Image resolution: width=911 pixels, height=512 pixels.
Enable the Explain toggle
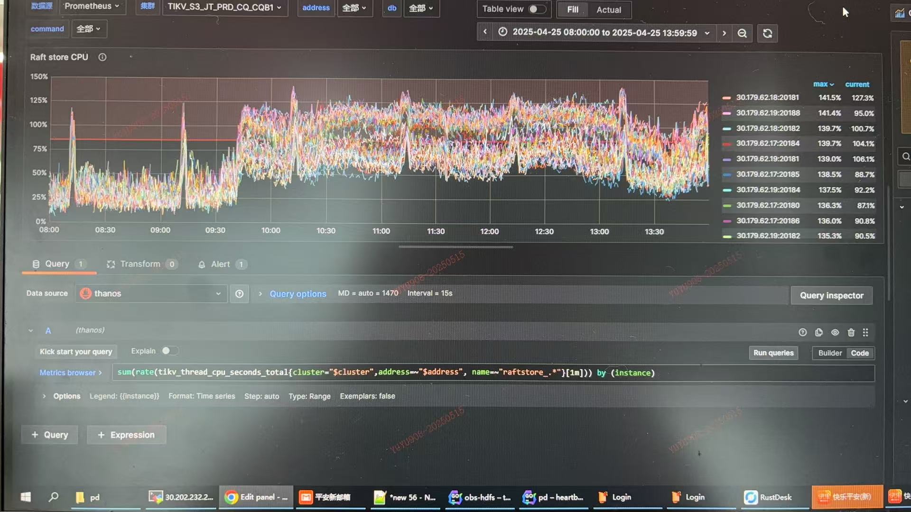(169, 351)
